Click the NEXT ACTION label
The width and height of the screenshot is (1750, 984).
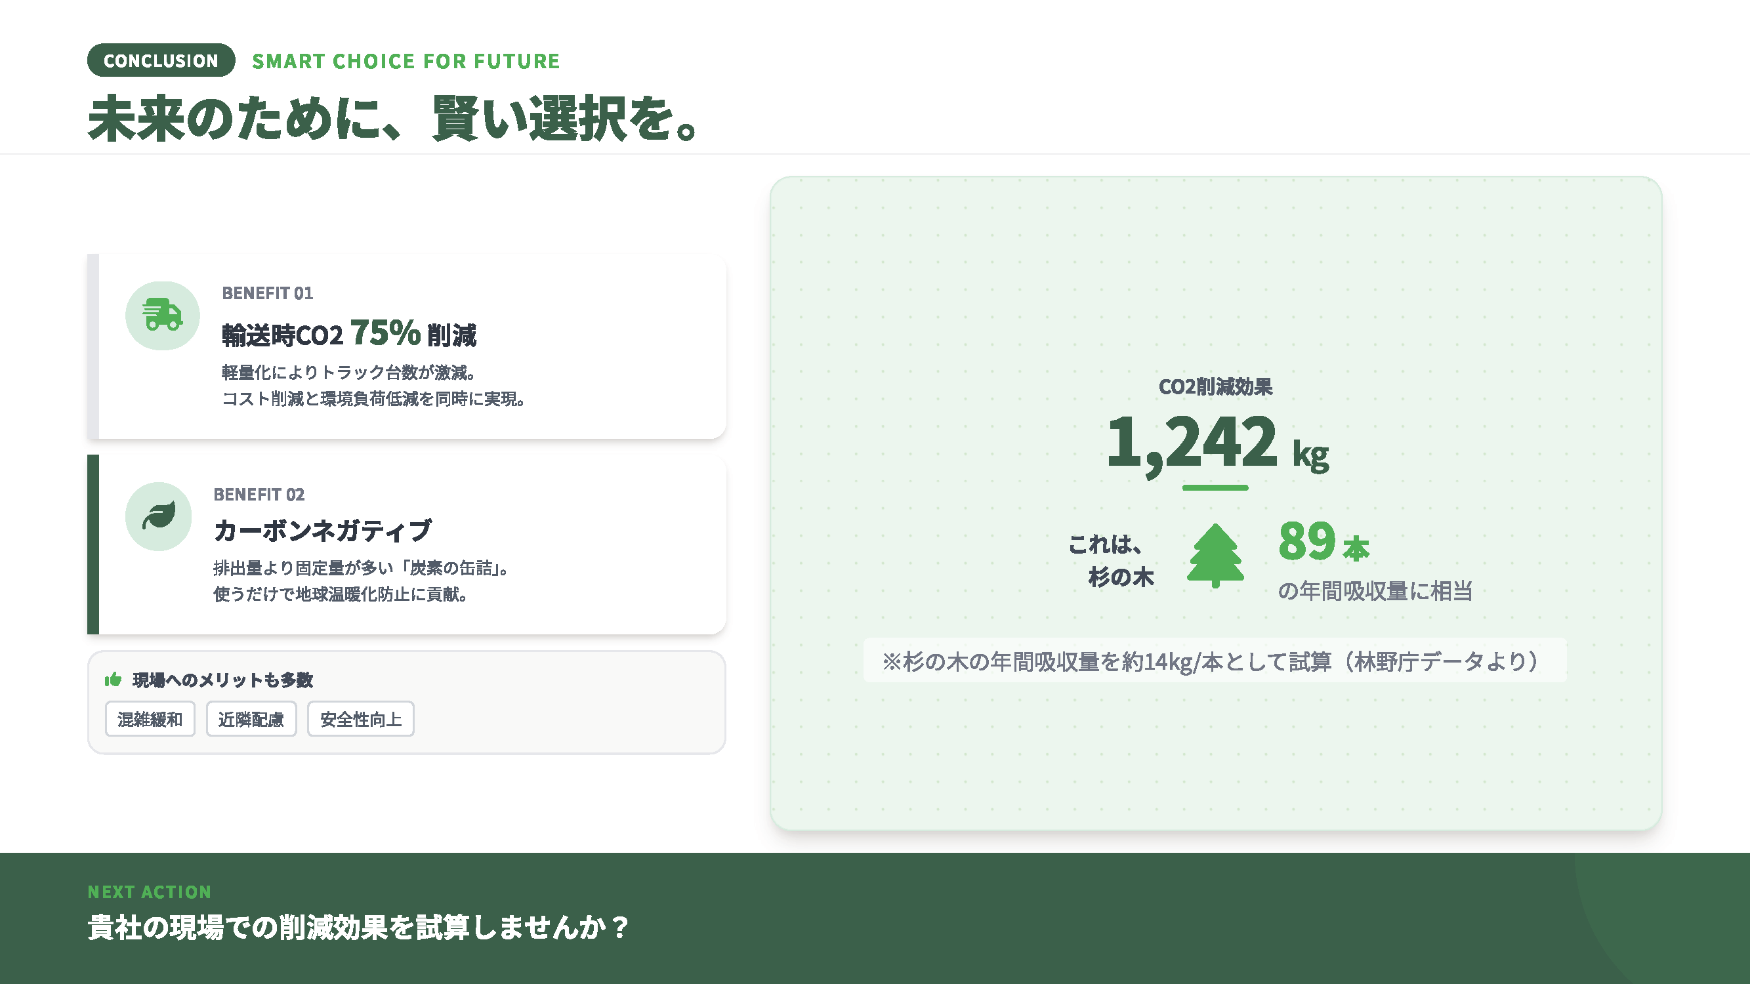[x=150, y=892]
